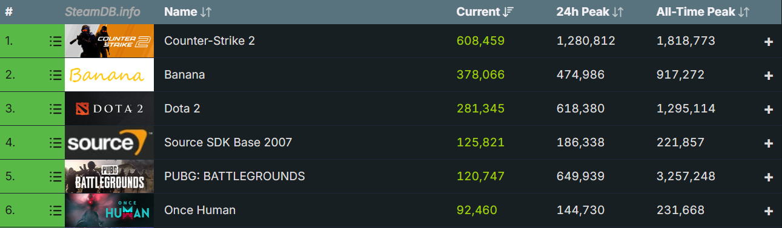Sort table by Name column
The height and width of the screenshot is (228, 782).
click(x=188, y=11)
